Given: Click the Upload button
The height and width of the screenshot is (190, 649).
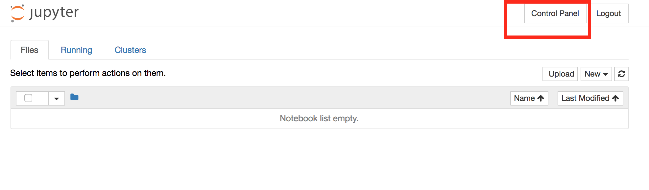Looking at the screenshot, I should coord(560,74).
